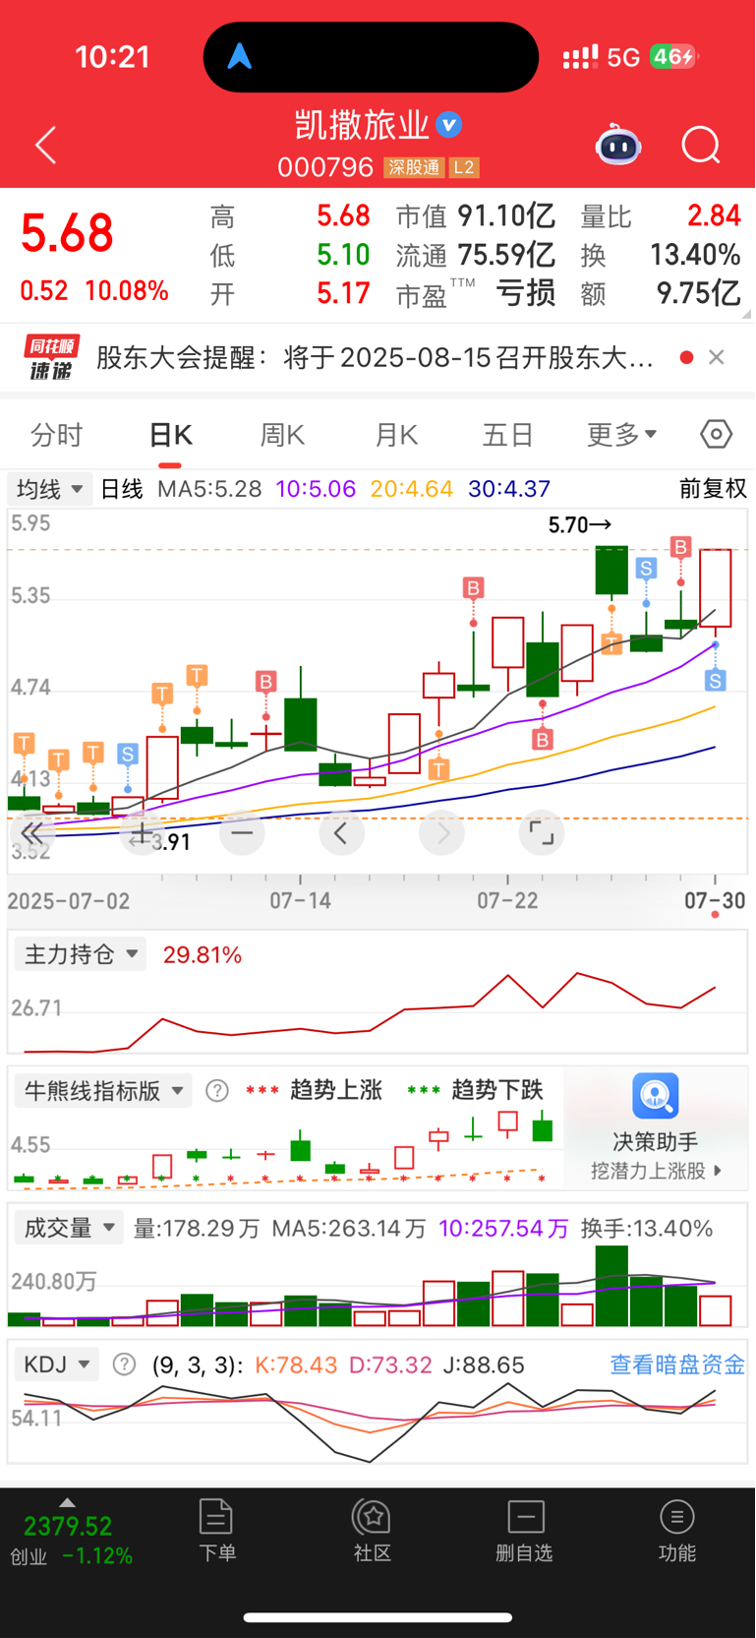
Task: Move chart left with chevron button
Action: pos(341,833)
